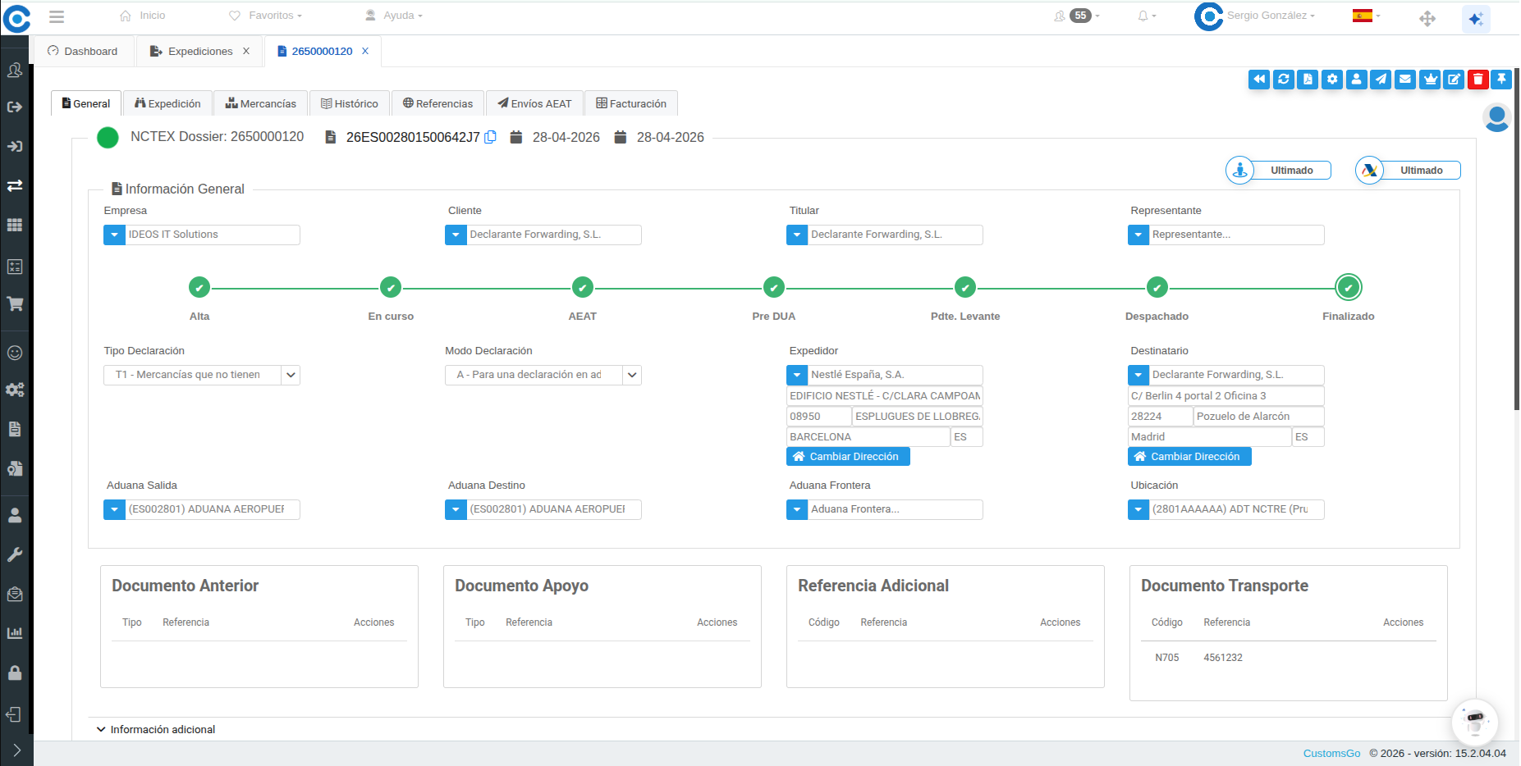The image size is (1521, 766).
Task: Open the shopping cart sidebar icon
Action: pyautogui.click(x=15, y=304)
